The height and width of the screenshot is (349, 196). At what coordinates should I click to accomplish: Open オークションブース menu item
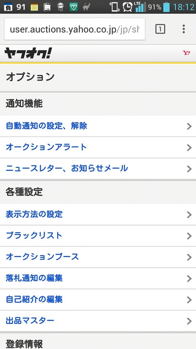(x=98, y=257)
